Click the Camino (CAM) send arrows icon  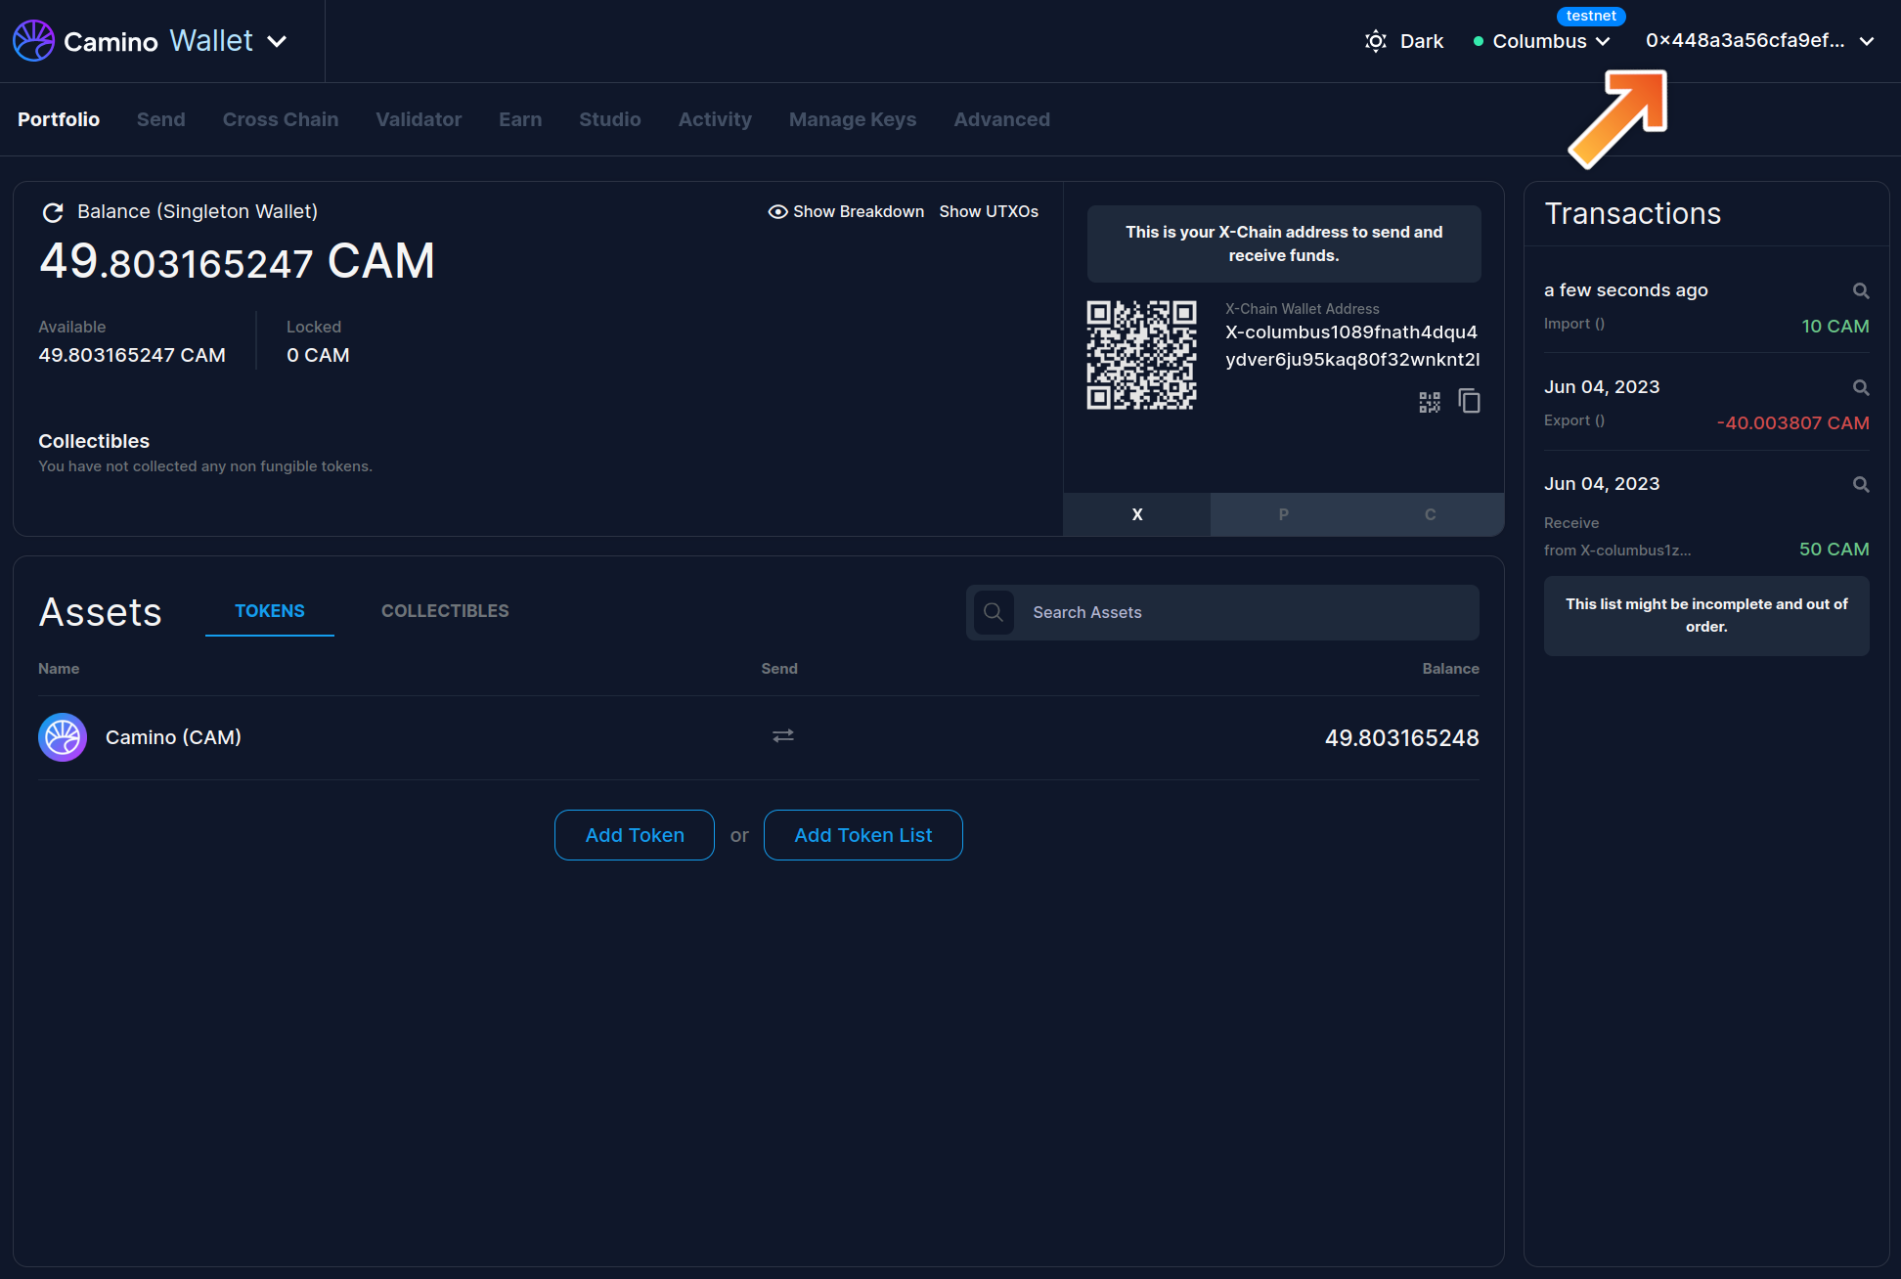[782, 735]
